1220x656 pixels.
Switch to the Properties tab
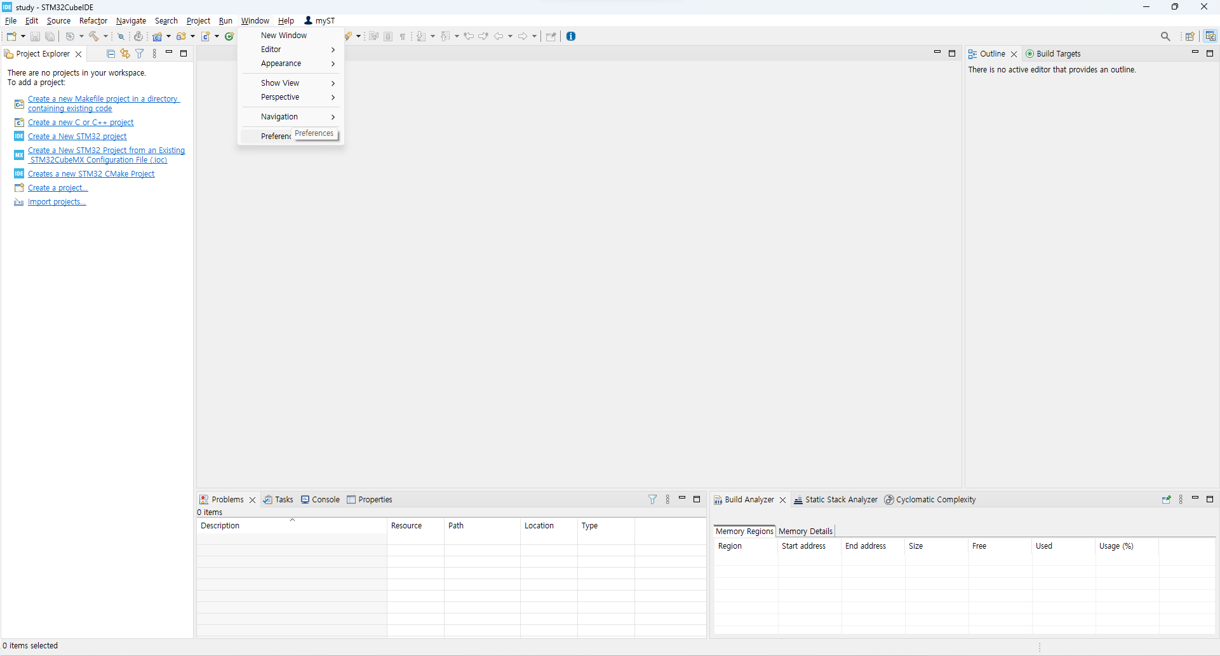click(x=370, y=500)
